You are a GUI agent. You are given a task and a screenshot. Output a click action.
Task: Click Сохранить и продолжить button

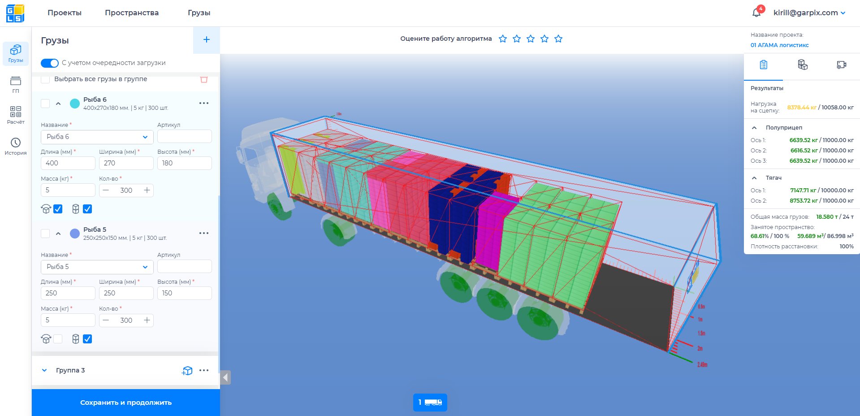[x=125, y=403]
